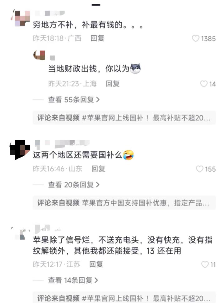
Task: Open source video 苹果官方中国支持国补优惠
Action: tap(124, 203)
